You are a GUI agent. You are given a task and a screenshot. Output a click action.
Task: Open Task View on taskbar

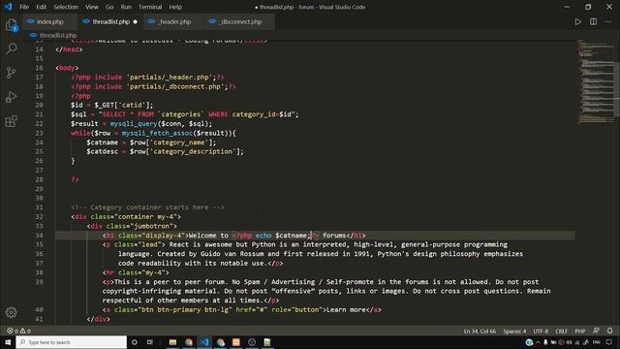pyautogui.click(x=150, y=342)
